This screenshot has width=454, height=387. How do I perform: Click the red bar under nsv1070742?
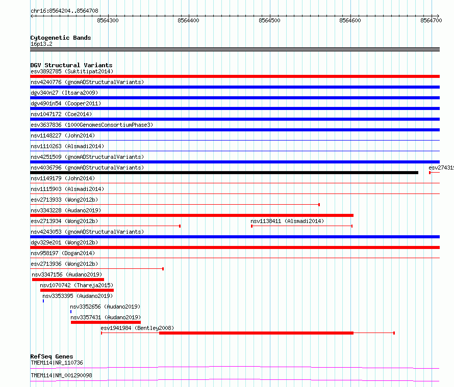click(77, 290)
